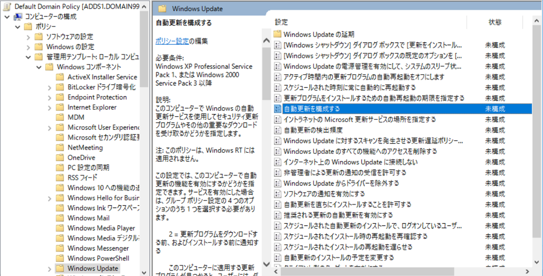
Task: Click the Endpoint Protection folder icon
Action: tap(60, 97)
